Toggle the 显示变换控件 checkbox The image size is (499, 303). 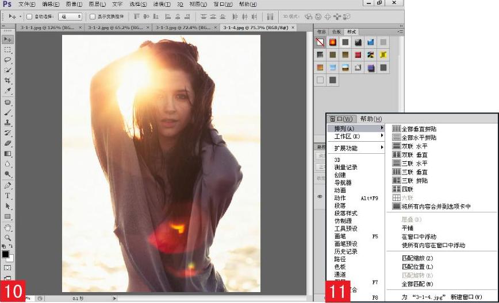pyautogui.click(x=93, y=17)
